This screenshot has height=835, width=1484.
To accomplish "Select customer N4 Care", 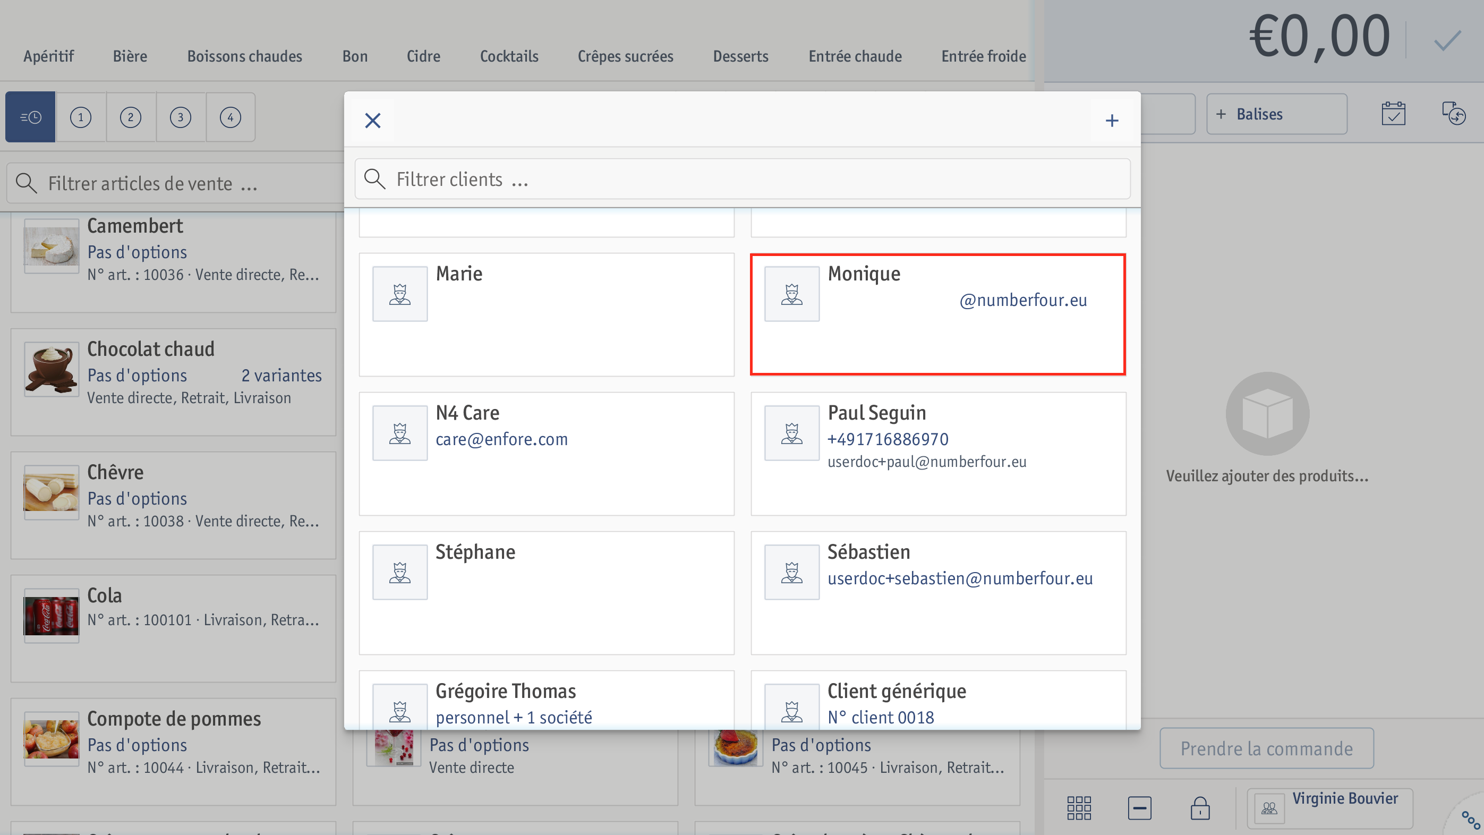I will (546, 454).
